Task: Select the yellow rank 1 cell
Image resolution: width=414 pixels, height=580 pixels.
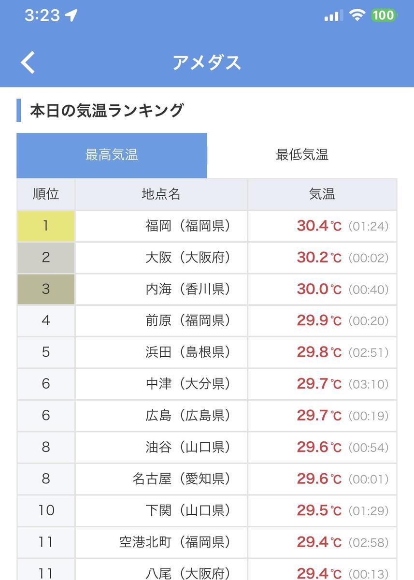Action: point(46,226)
